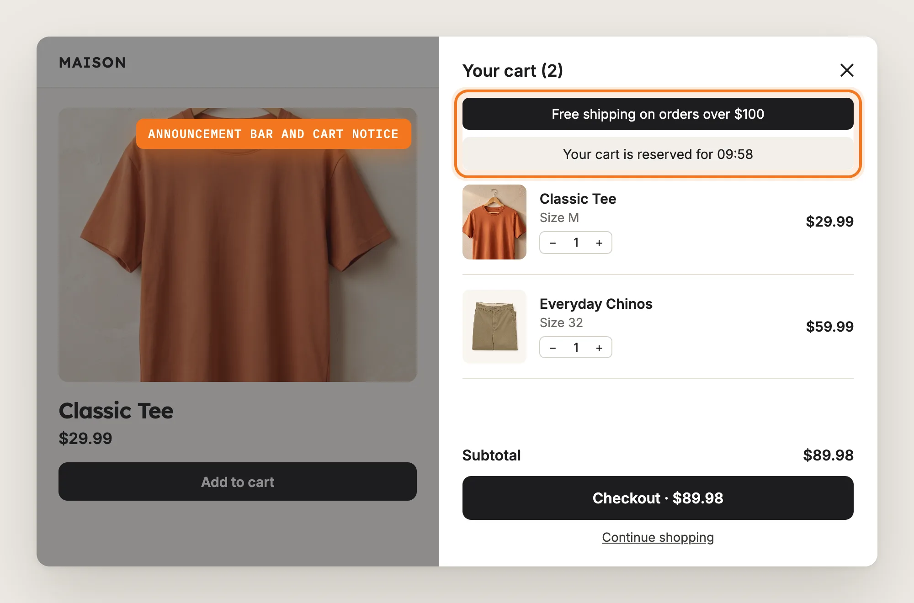Open the Everyday Chinos item name
Viewport: 914px width, 603px height.
point(596,304)
